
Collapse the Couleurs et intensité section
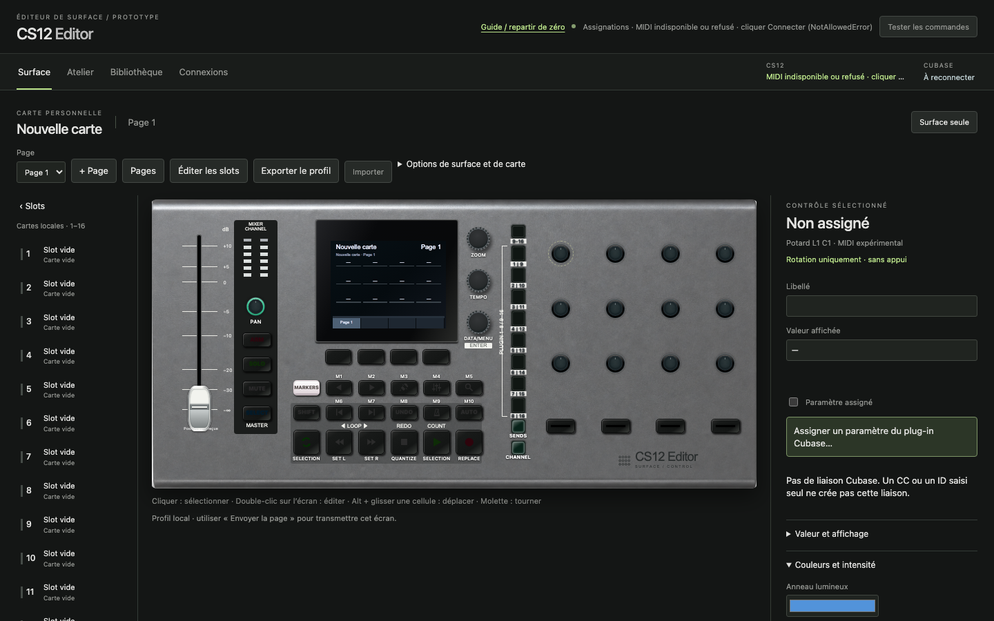[x=830, y=565]
